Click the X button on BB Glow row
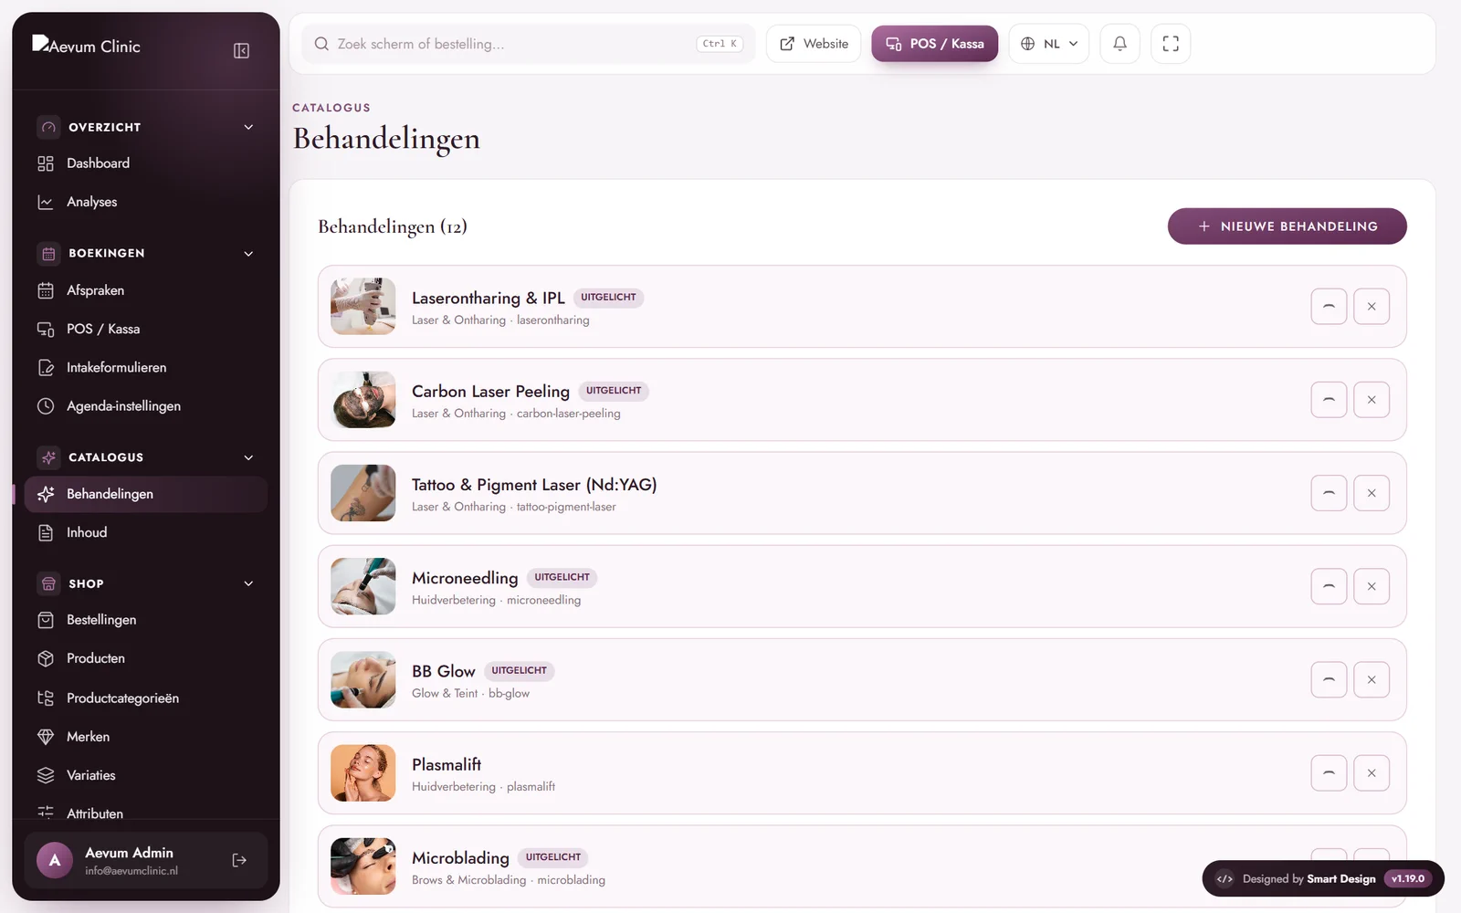 (x=1372, y=680)
